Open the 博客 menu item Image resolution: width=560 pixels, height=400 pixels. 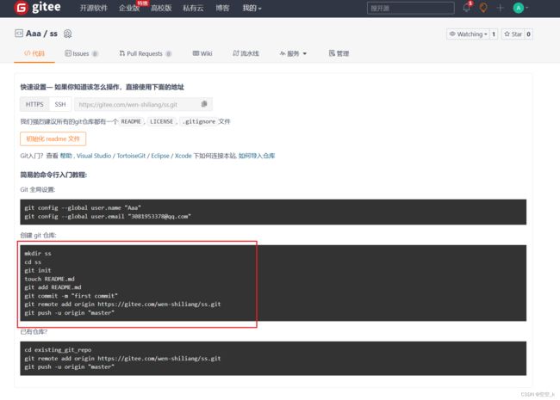[222, 8]
